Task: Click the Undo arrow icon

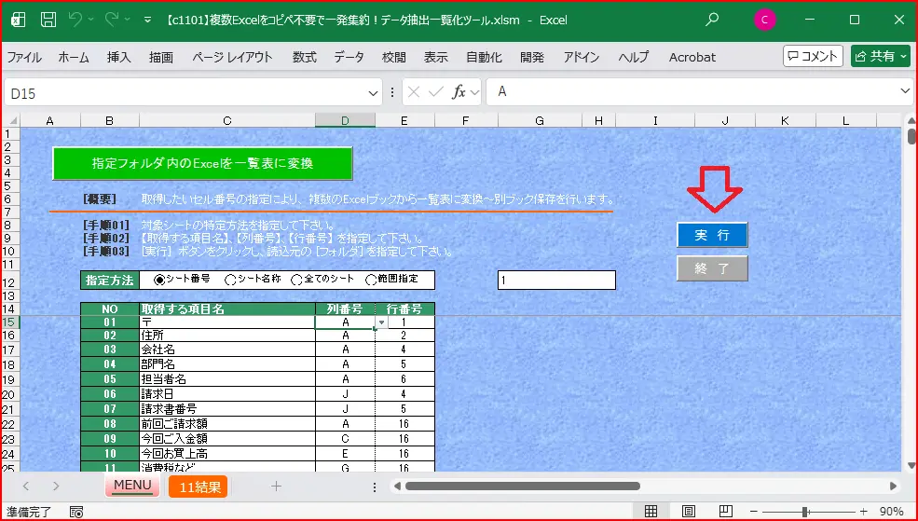Action: point(76,19)
